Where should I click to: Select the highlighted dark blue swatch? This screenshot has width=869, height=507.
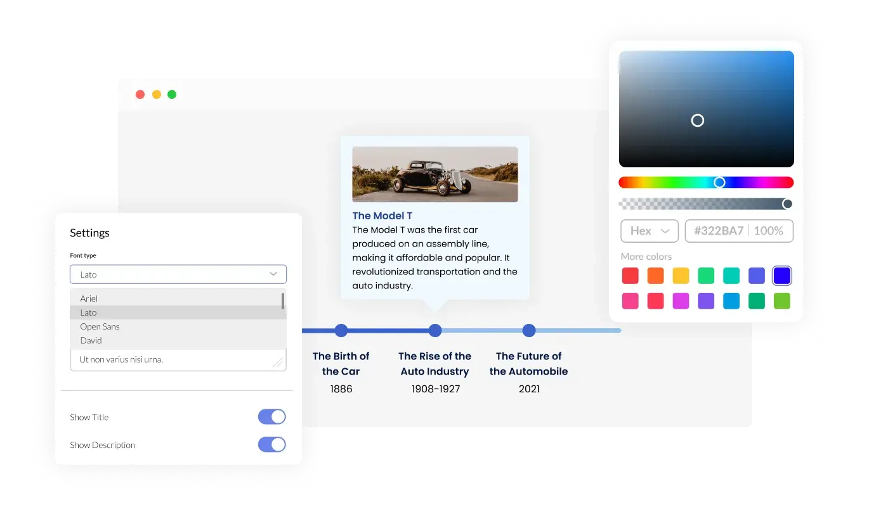pos(782,275)
